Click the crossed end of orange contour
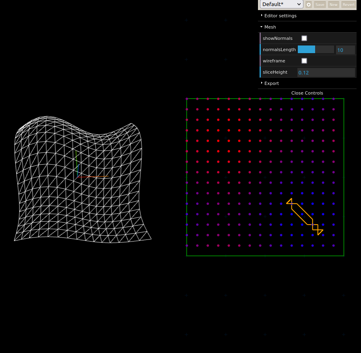The width and height of the screenshot is (361, 353). click(318, 230)
